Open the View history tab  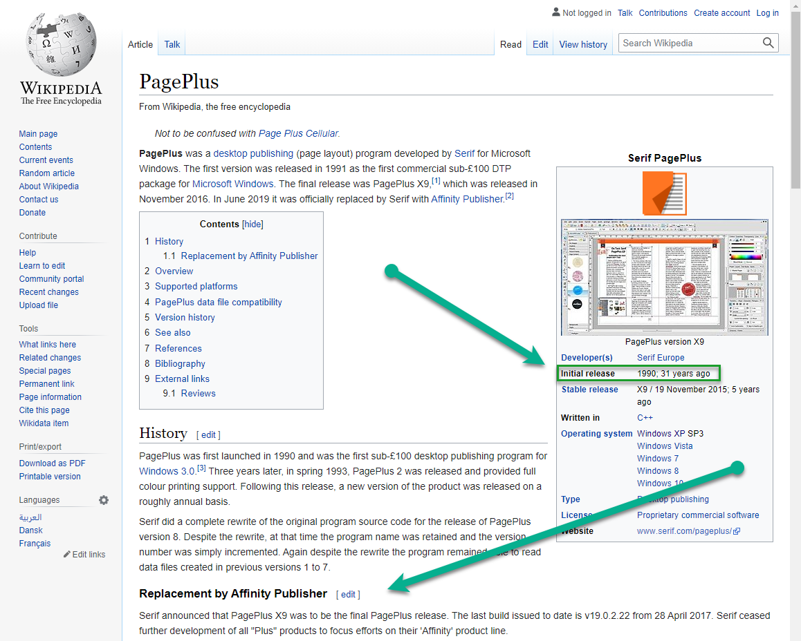[x=583, y=44]
